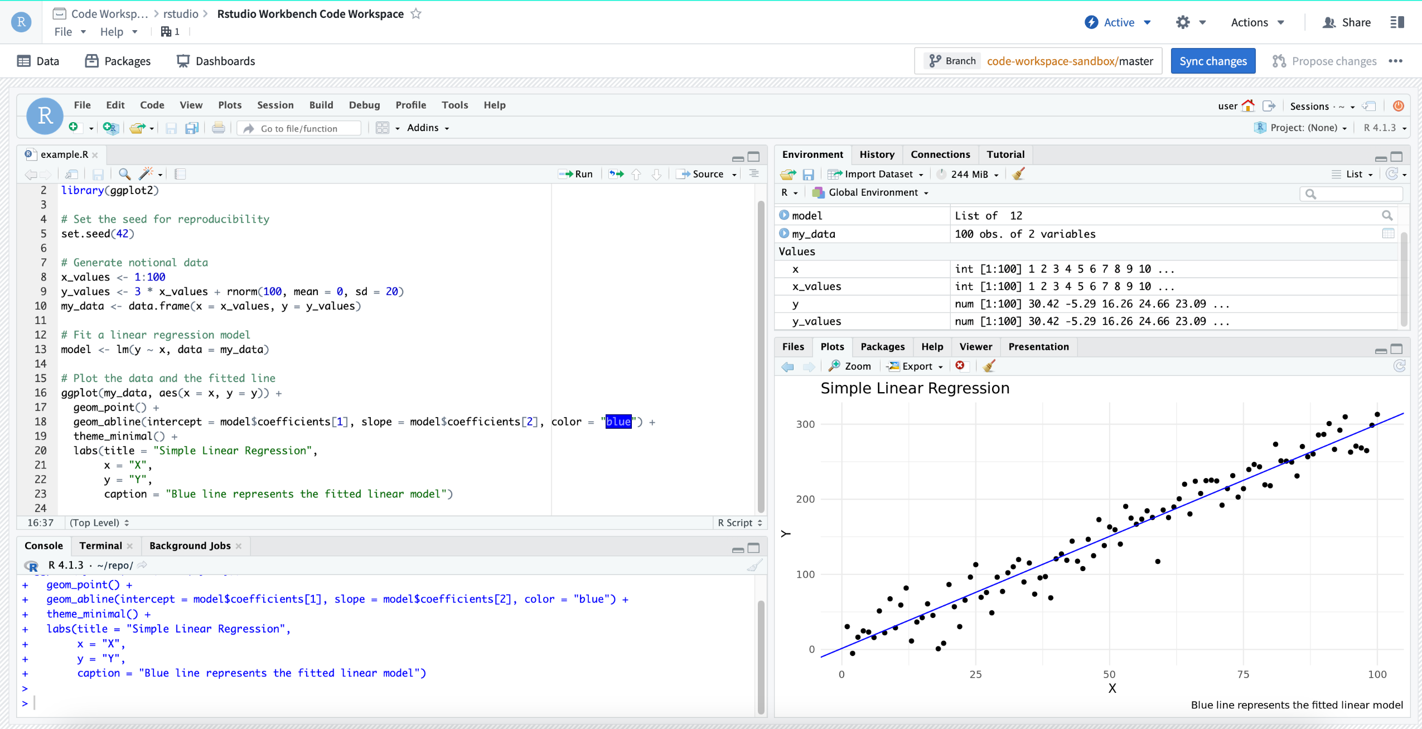Screen dimensions: 1422x729
Task: Click the Show document outline icon
Action: coord(754,173)
